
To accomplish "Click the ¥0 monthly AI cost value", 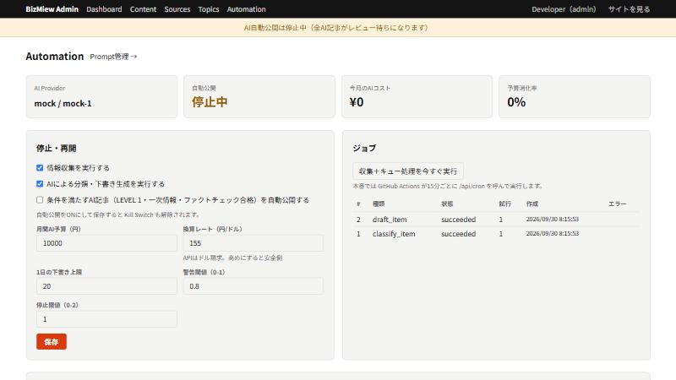I will pyautogui.click(x=357, y=102).
